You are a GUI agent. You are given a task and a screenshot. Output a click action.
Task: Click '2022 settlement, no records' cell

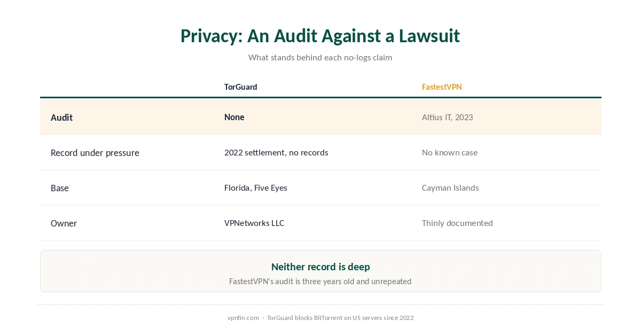pos(276,152)
